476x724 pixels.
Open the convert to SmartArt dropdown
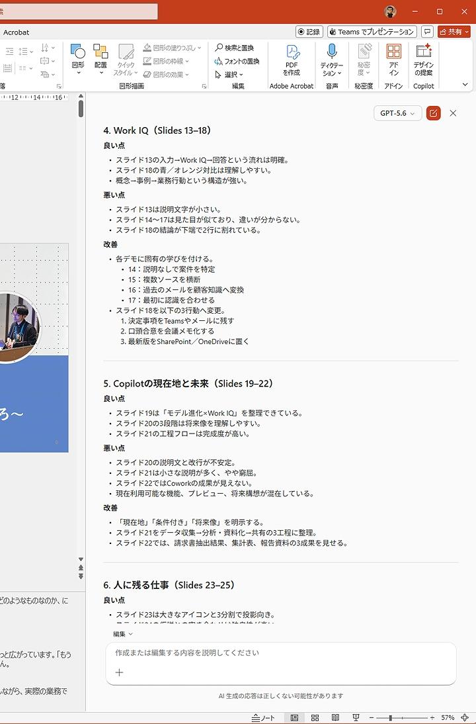click(x=48, y=74)
